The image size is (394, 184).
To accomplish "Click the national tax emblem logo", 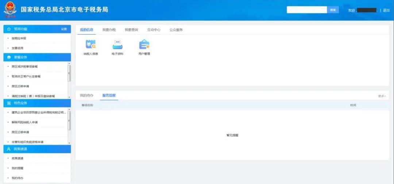I will click(x=10, y=9).
